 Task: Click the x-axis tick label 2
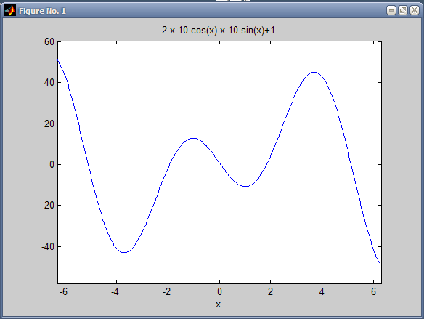pos(270,291)
